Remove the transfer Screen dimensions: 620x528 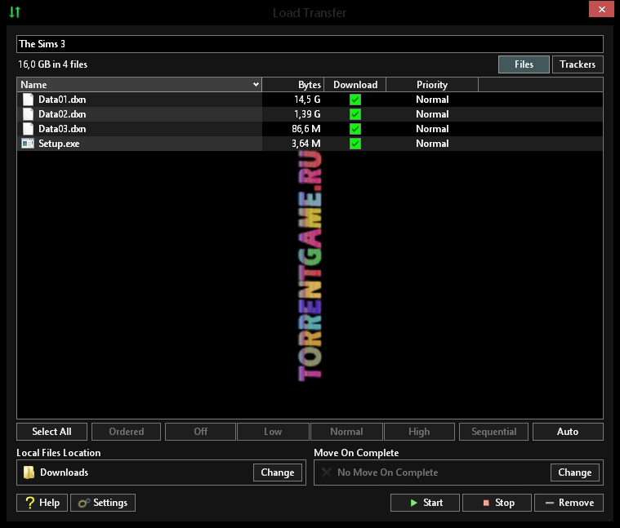pos(569,503)
